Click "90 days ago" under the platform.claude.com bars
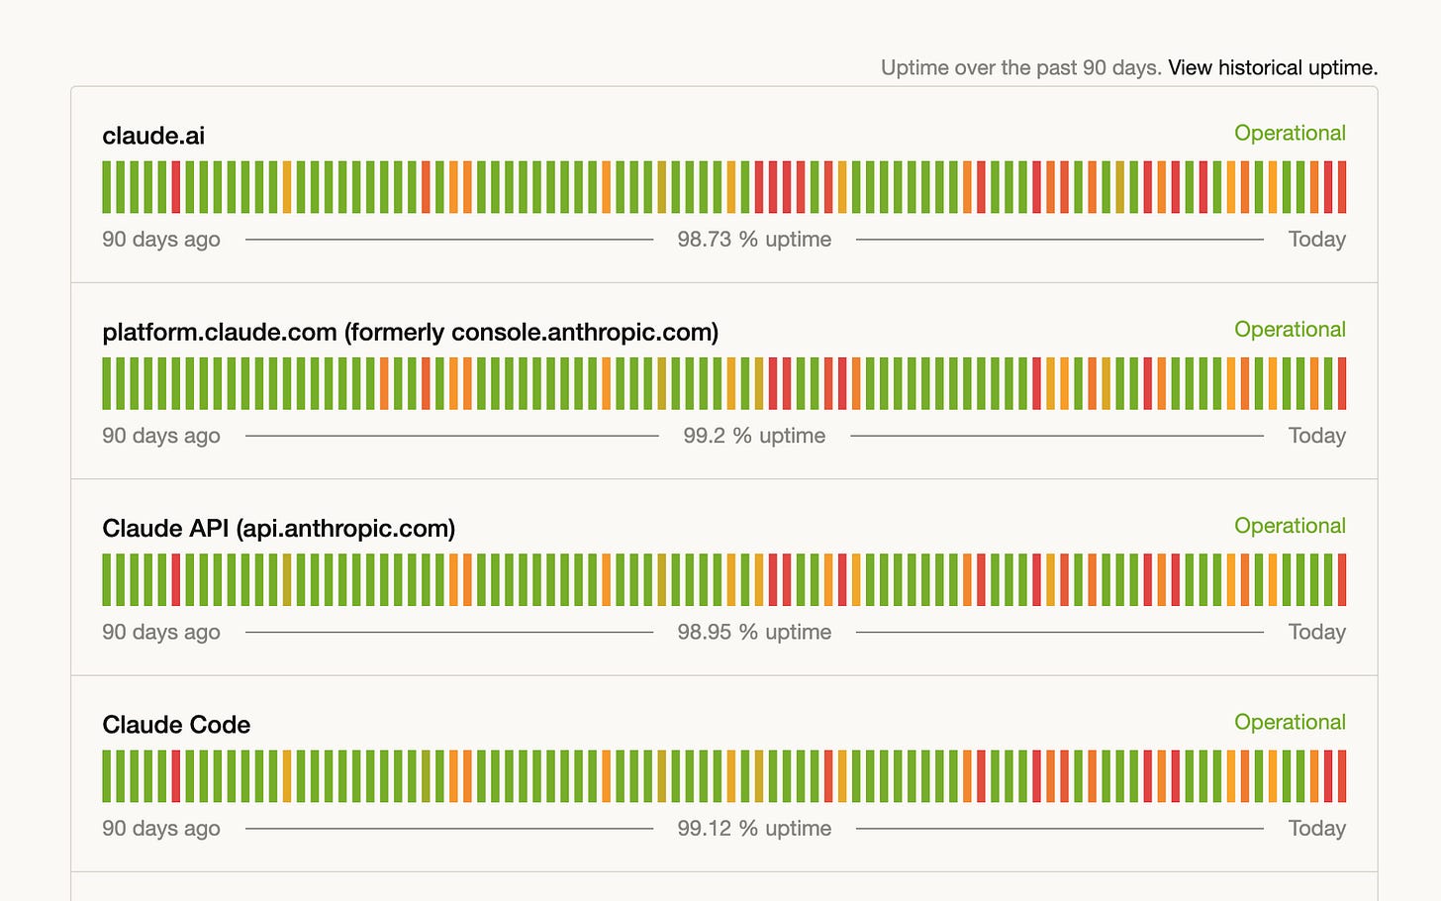Image resolution: width=1441 pixels, height=901 pixels. [161, 436]
